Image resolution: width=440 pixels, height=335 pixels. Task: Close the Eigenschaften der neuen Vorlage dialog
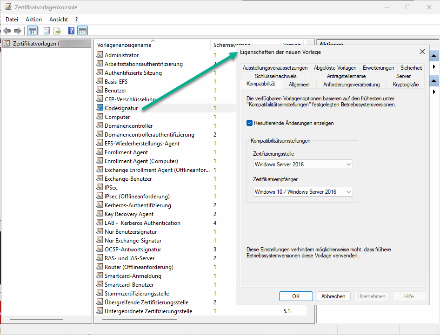click(422, 52)
